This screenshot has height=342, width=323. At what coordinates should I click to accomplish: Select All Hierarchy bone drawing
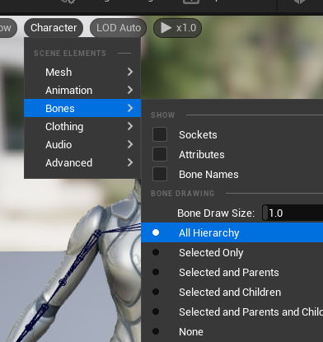(x=232, y=232)
